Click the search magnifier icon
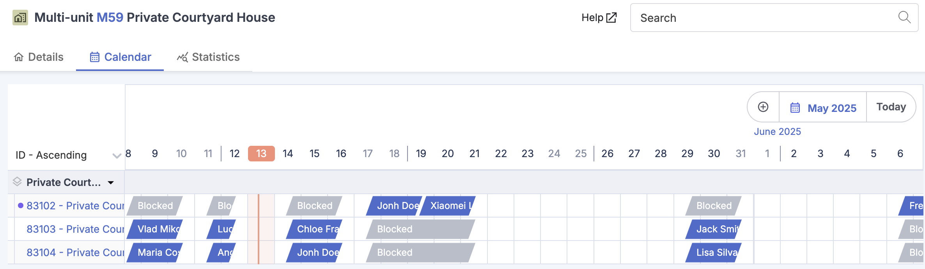The height and width of the screenshot is (269, 925). pyautogui.click(x=904, y=17)
